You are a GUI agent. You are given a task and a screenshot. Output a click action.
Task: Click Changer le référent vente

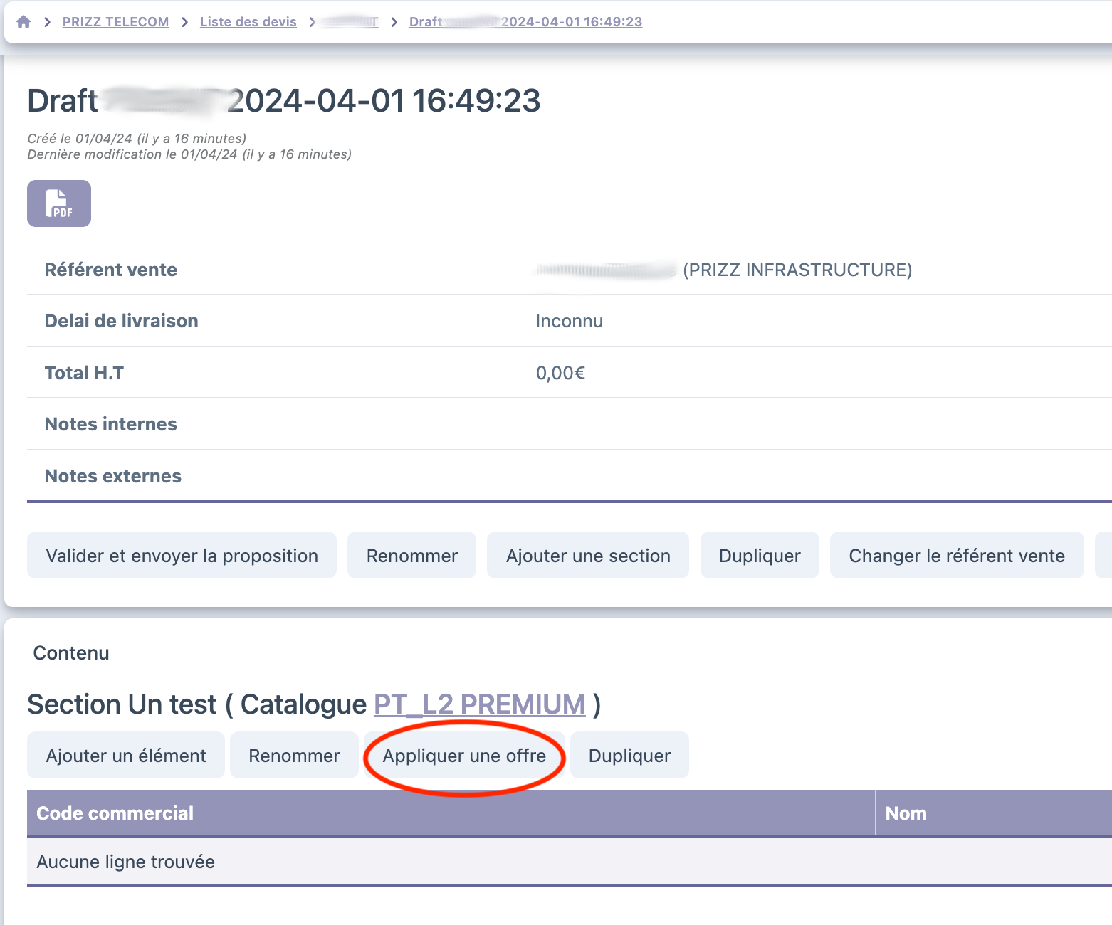(x=956, y=556)
